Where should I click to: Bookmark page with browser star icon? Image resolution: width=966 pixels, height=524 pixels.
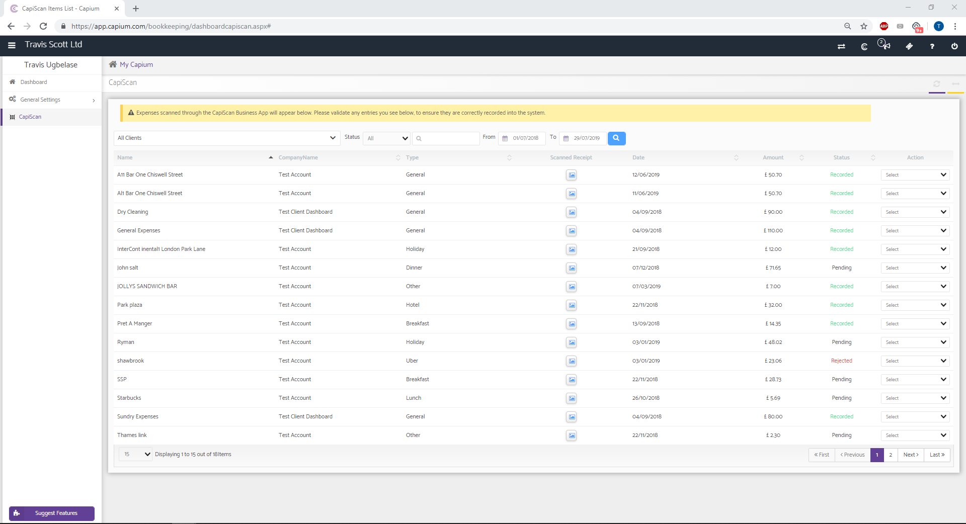(864, 26)
